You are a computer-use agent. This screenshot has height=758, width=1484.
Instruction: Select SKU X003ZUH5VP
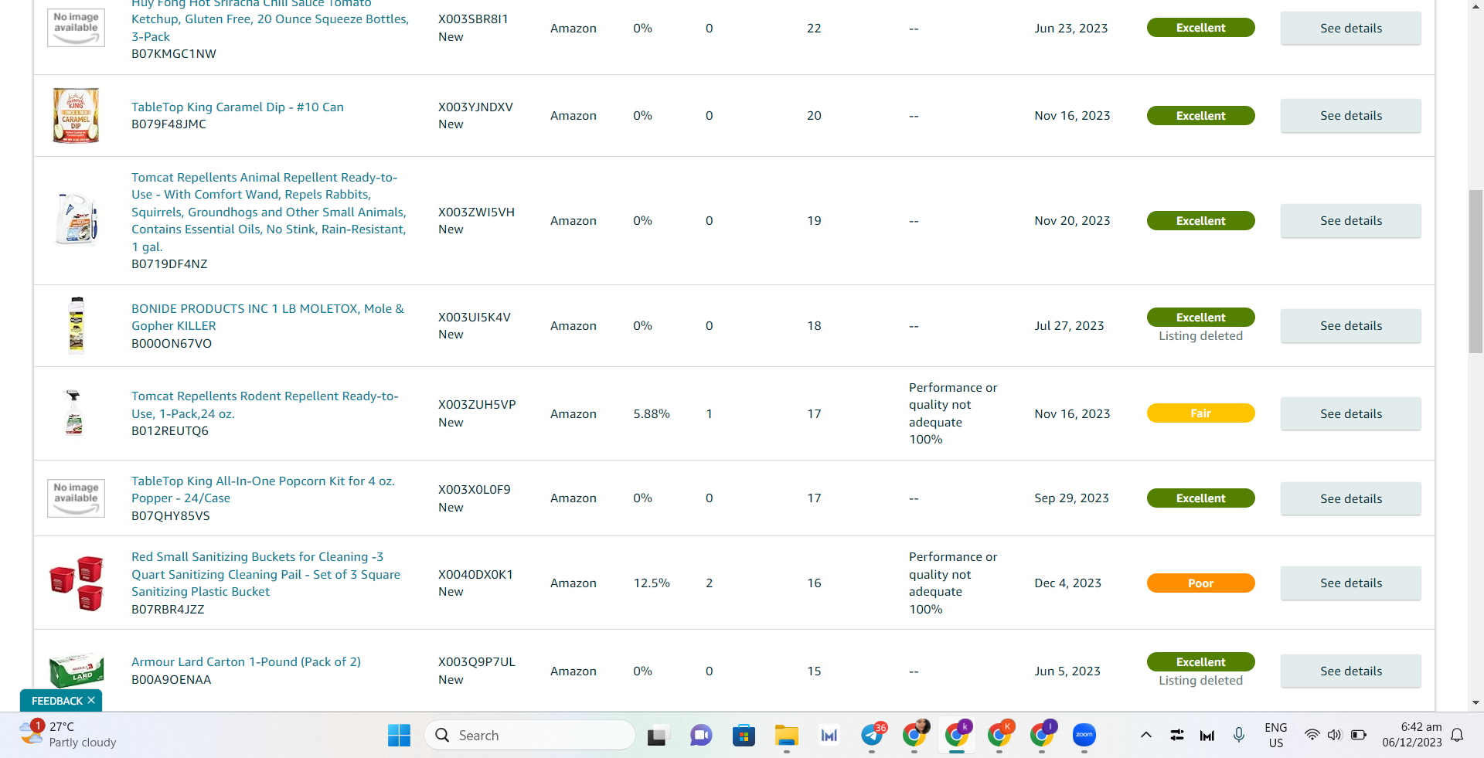[477, 405]
